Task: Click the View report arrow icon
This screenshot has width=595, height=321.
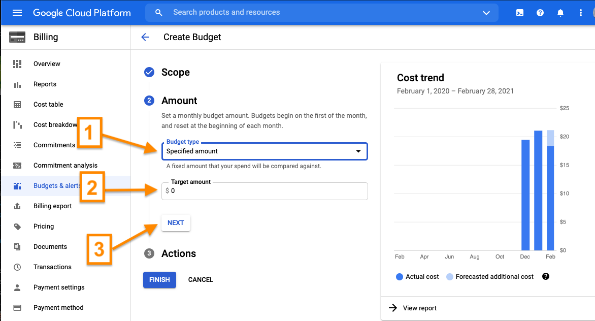Action: point(393,308)
